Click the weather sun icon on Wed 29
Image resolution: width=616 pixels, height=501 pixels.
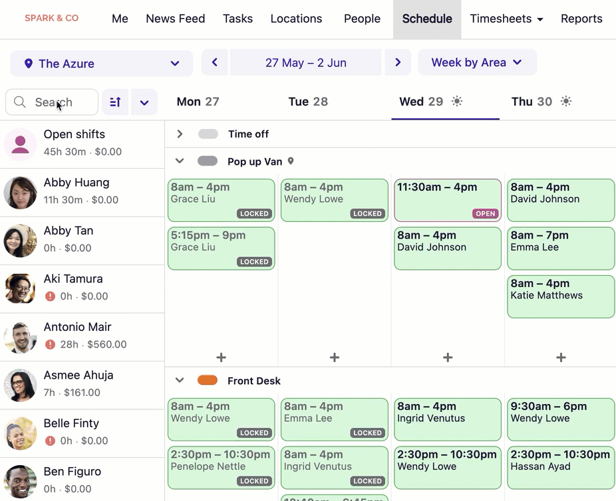[x=457, y=101]
